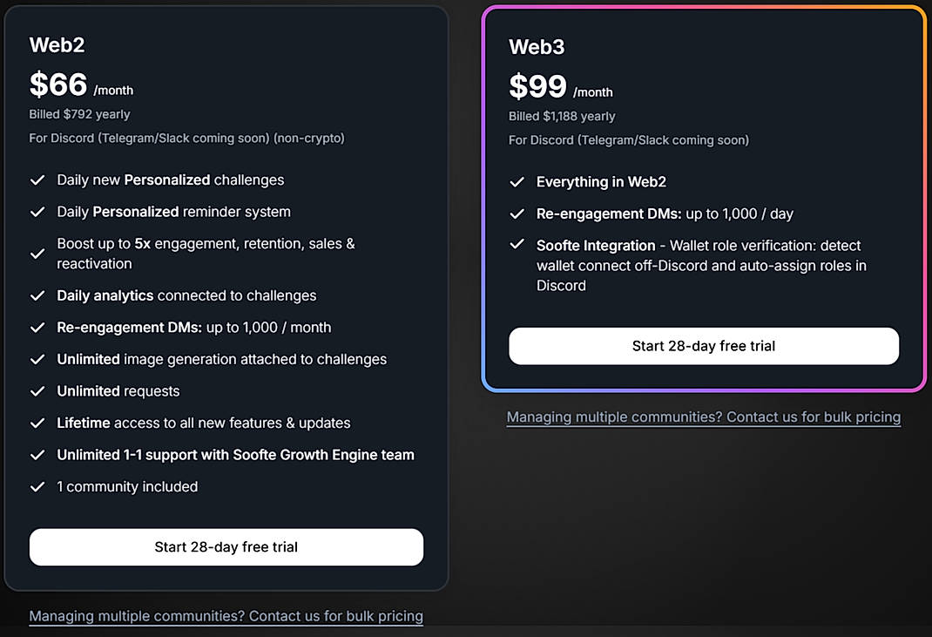Click 'Daily new Personalized challenges' text

tap(171, 180)
